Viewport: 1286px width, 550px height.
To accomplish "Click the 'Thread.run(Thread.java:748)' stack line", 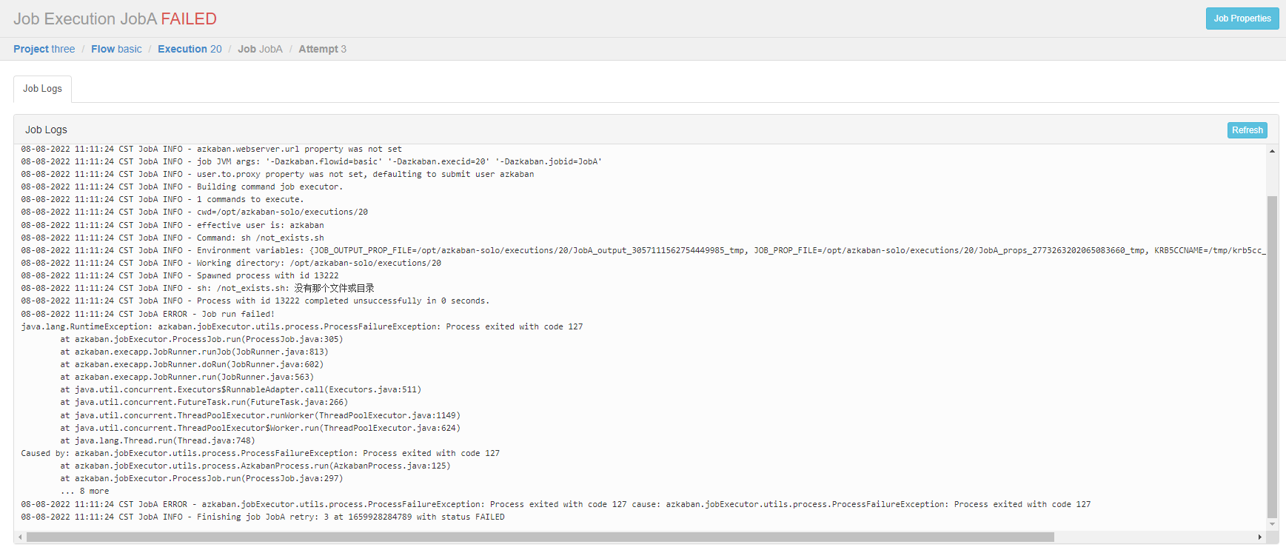I will pyautogui.click(x=158, y=440).
